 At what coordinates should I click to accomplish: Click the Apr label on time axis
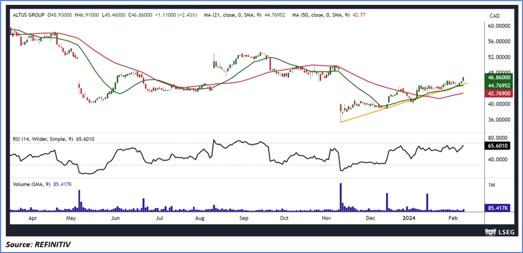(x=33, y=218)
